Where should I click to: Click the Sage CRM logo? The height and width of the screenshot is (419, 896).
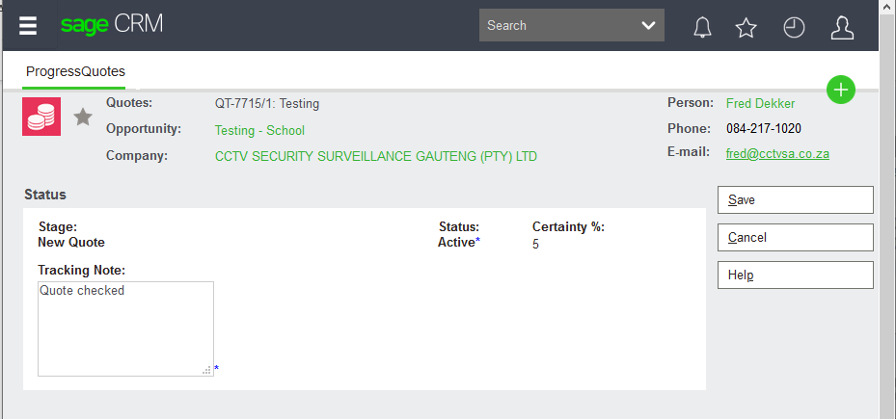click(111, 25)
